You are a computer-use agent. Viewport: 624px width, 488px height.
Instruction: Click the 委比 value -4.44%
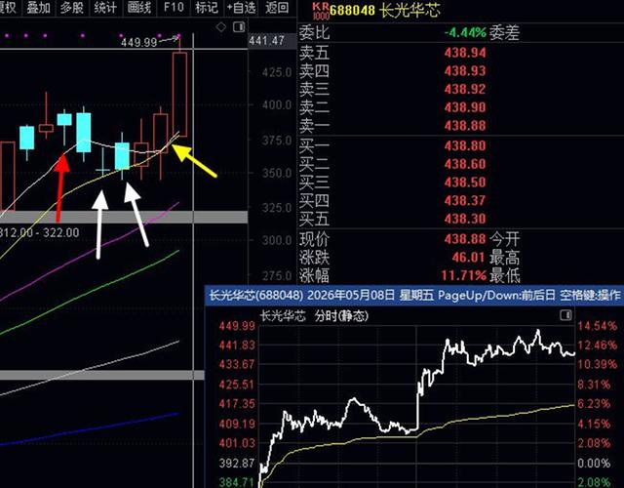point(465,32)
